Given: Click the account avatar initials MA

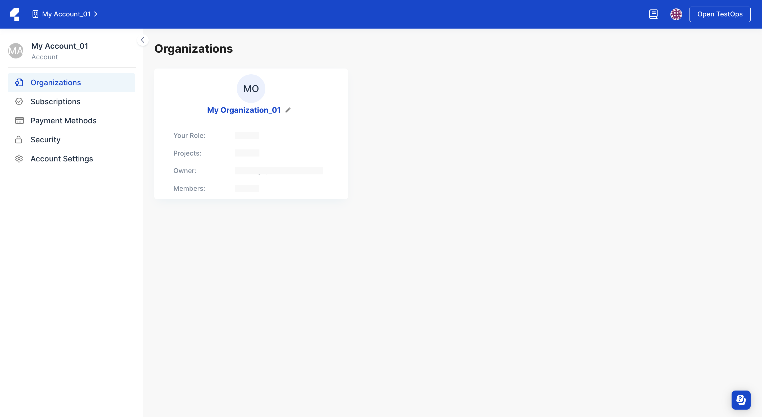Looking at the screenshot, I should (15, 50).
